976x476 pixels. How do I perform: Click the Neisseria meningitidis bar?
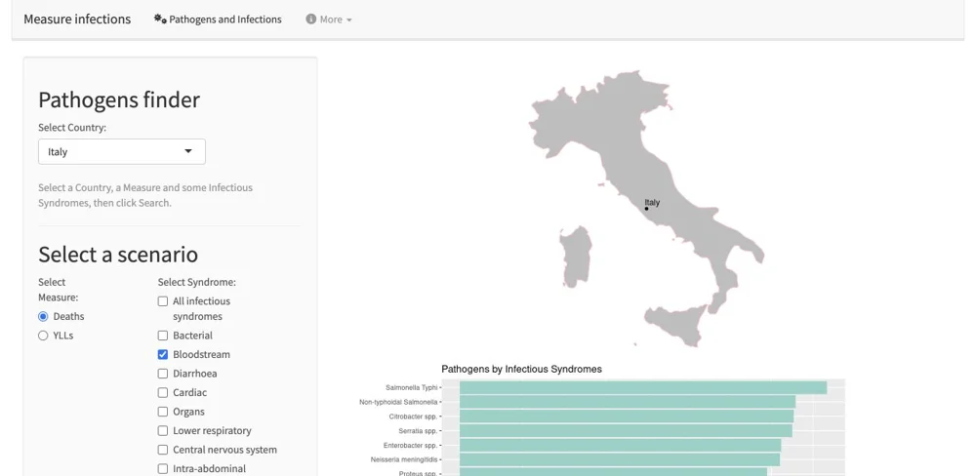pos(620,459)
